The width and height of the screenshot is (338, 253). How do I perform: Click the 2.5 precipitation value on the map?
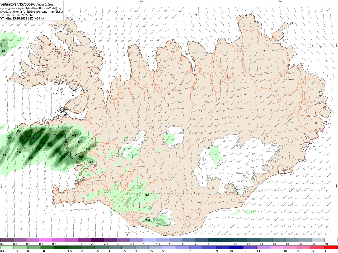[35, 138]
